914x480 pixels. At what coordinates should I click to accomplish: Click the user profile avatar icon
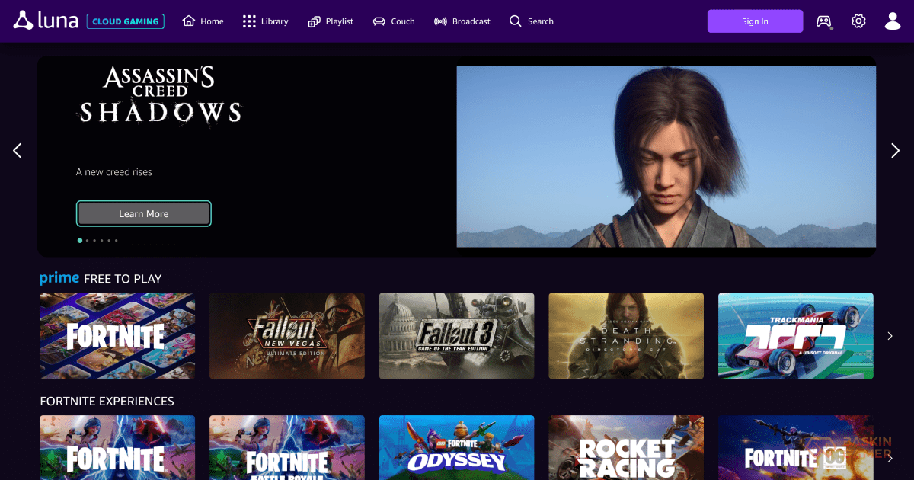[893, 21]
